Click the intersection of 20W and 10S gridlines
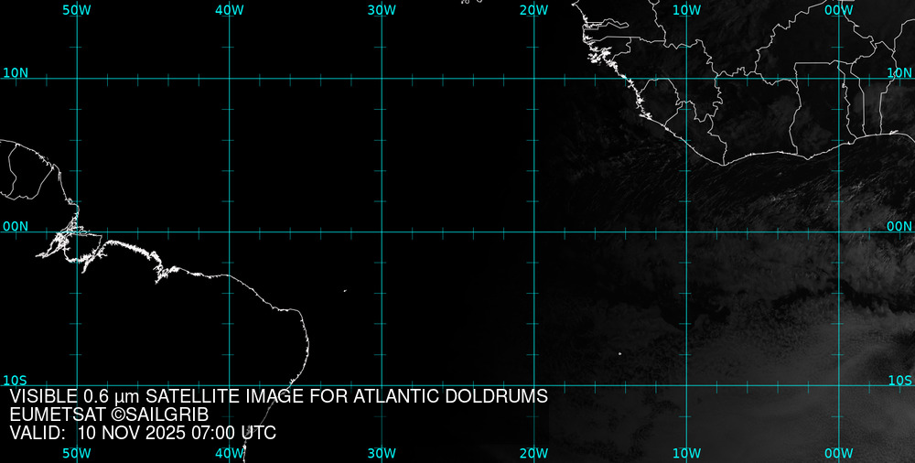This screenshot has height=463, width=915. (x=534, y=385)
